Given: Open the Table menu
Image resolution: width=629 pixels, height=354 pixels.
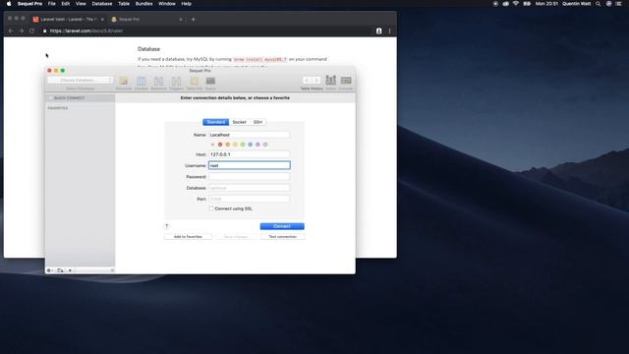Looking at the screenshot, I should click(x=124, y=4).
